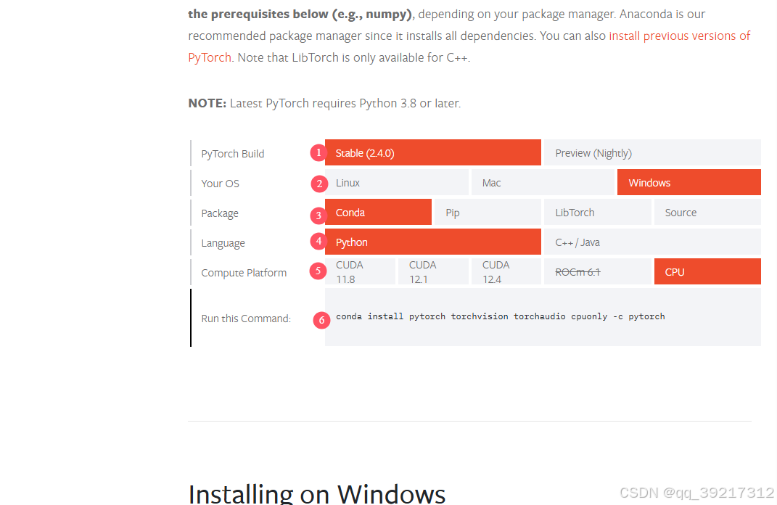Select Mac as your OS
The image size is (777, 505).
tap(543, 182)
